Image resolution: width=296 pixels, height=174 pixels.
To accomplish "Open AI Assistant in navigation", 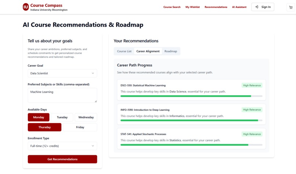I will pos(239,7).
